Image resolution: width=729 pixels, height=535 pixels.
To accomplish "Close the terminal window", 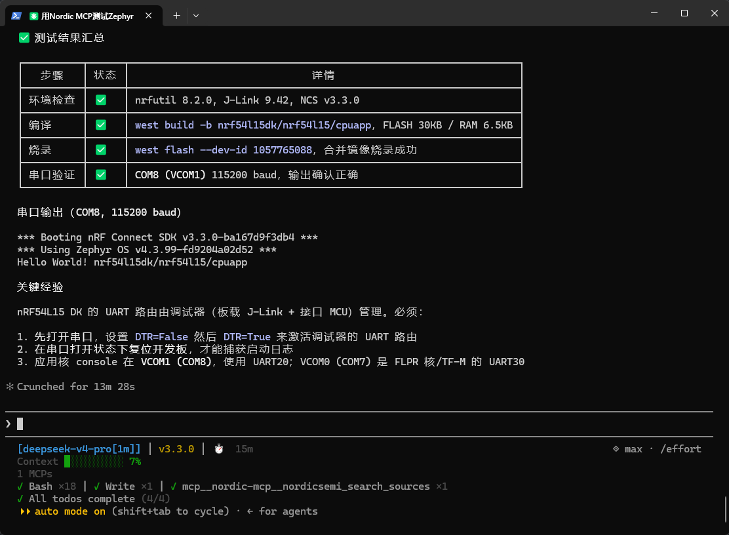I will pos(715,13).
